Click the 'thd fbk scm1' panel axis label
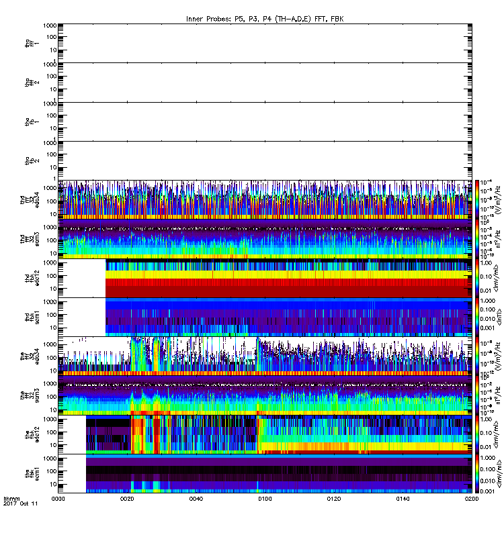This screenshot has width=504, height=537. pyautogui.click(x=32, y=317)
